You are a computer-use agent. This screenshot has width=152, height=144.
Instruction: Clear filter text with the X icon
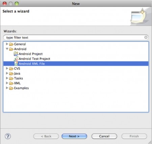click(146, 37)
